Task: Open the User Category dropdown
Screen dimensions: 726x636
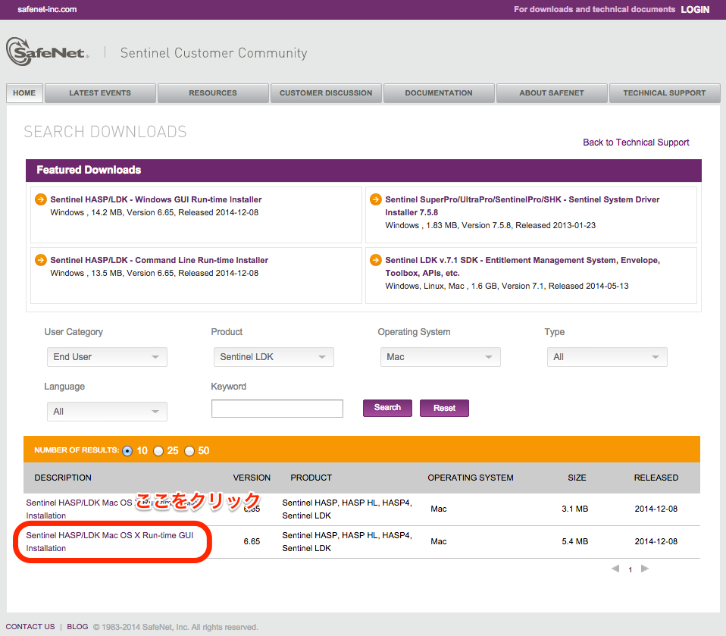Action: 106,357
